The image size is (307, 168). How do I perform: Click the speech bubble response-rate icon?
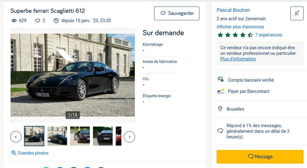[x=220, y=131]
